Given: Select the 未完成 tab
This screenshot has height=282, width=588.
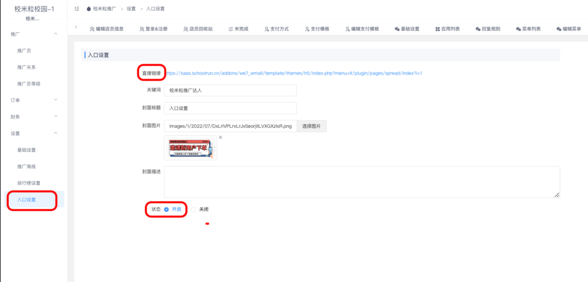Looking at the screenshot, I should click(x=238, y=29).
